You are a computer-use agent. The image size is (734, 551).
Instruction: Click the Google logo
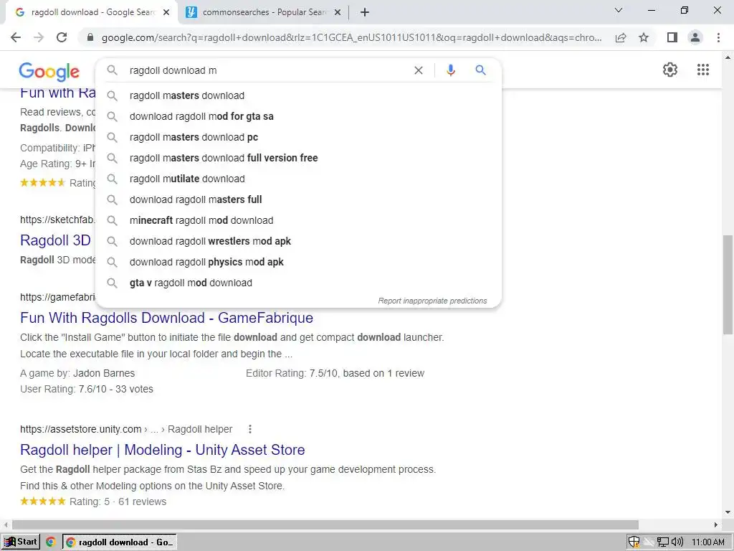49,71
